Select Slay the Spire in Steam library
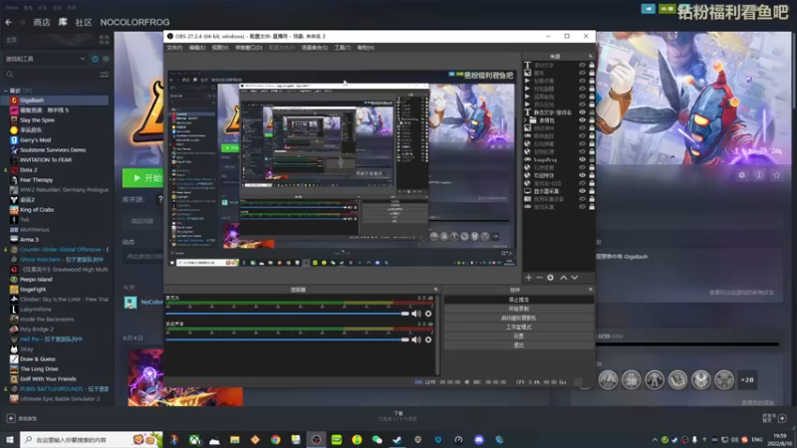This screenshot has height=448, width=797. [x=37, y=119]
